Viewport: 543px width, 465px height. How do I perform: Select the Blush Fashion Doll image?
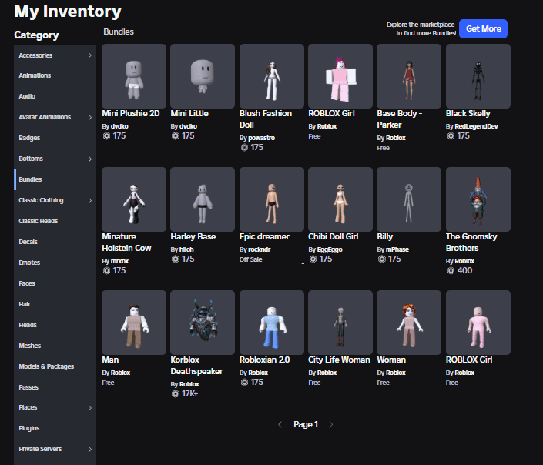click(x=271, y=75)
